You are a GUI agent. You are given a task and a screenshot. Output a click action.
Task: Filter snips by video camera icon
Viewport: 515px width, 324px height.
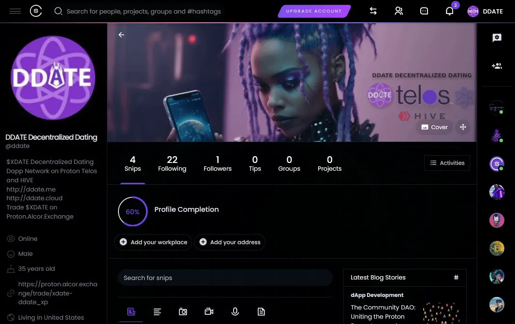point(209,311)
